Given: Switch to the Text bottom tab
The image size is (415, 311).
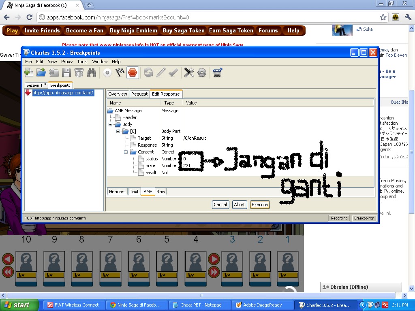Looking at the screenshot, I should pos(134,192).
